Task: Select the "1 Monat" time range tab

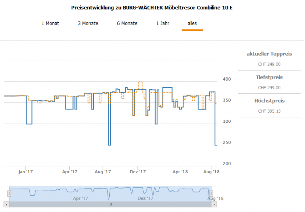Action: tap(50, 23)
